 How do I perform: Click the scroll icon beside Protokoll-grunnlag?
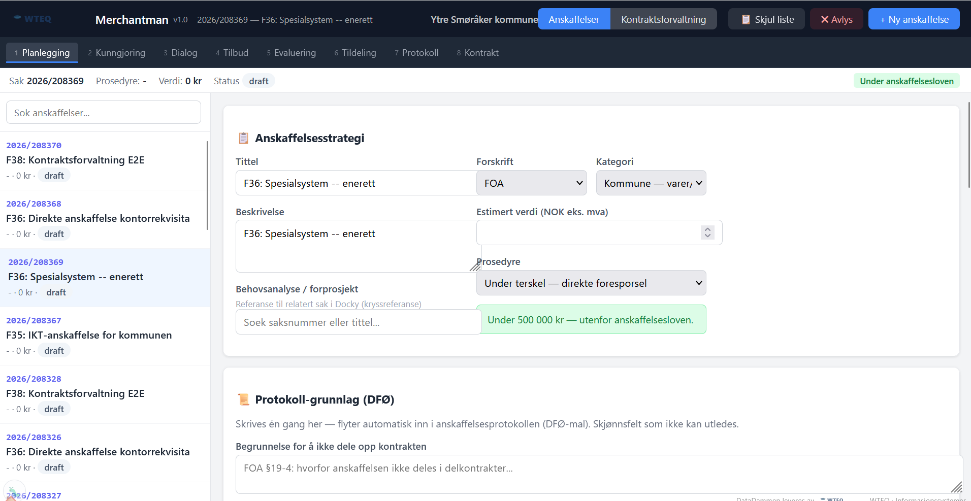point(244,399)
